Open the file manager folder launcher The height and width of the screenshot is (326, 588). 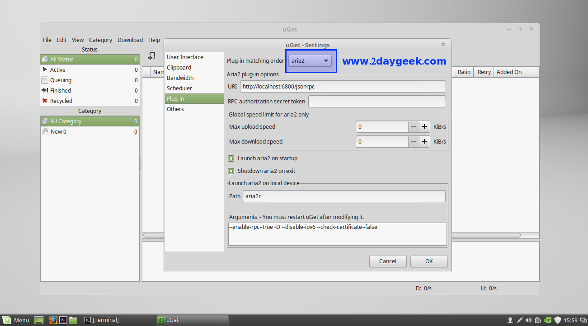(73, 320)
